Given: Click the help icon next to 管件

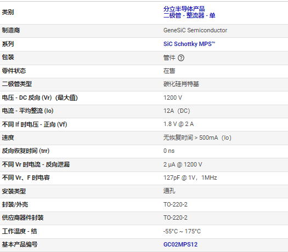Looking at the screenshot, I should tap(181, 58).
